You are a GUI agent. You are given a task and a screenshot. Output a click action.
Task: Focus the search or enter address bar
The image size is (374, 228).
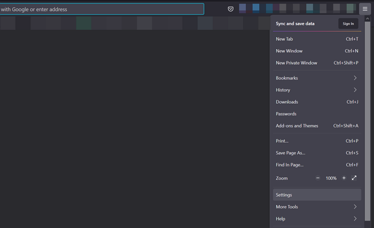pos(102,9)
